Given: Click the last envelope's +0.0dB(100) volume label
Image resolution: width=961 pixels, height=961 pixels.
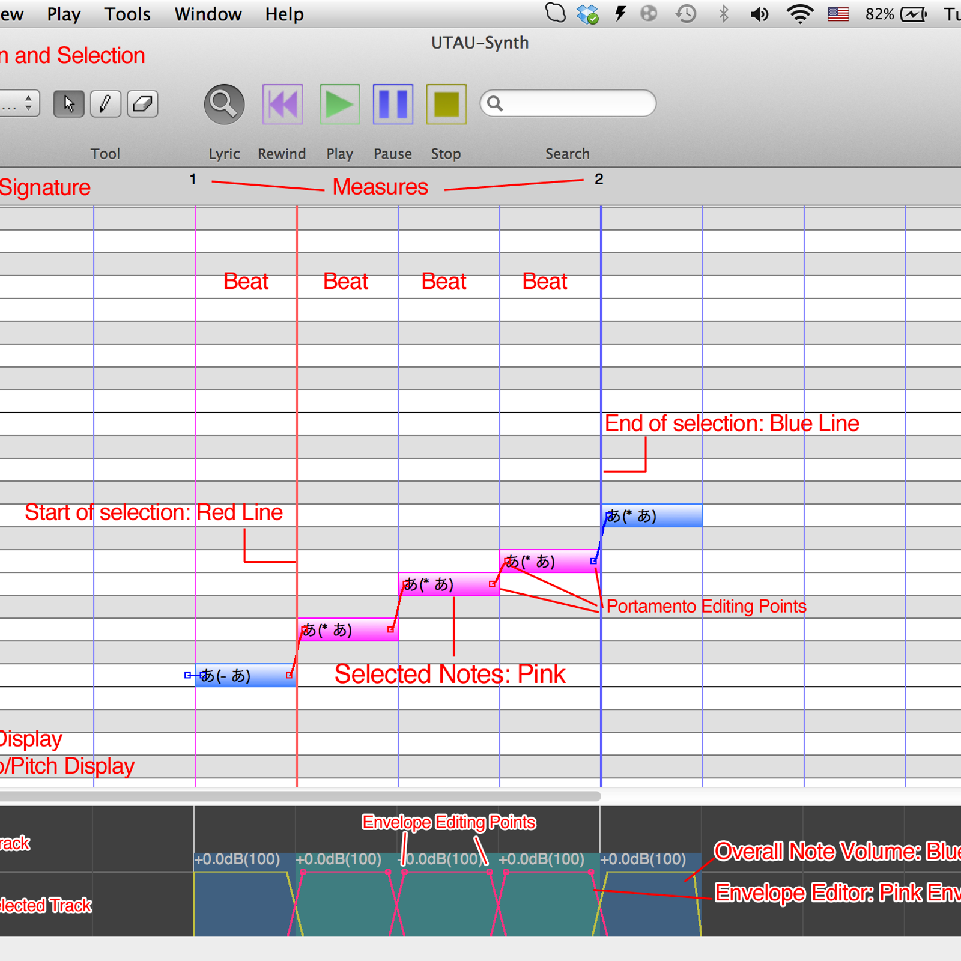Looking at the screenshot, I should point(643,859).
